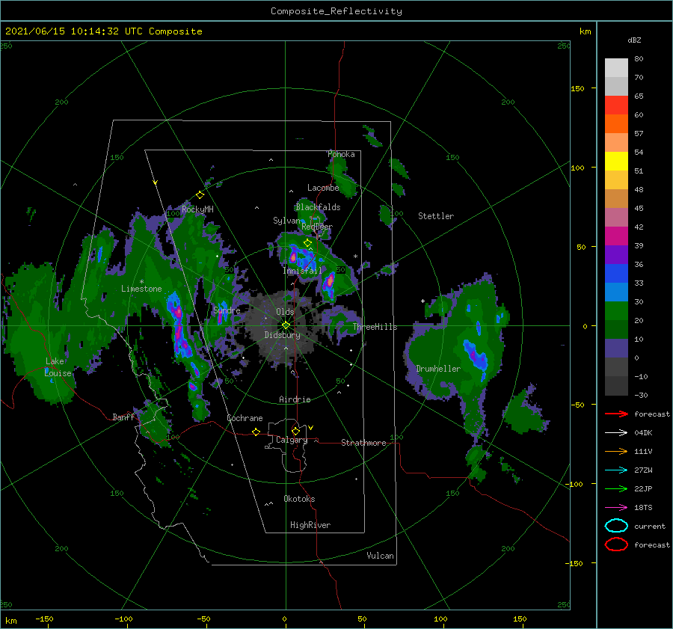The width and height of the screenshot is (673, 629).
Task: Click the yellow radar-site diamond near Didsbury
Action: [x=286, y=325]
